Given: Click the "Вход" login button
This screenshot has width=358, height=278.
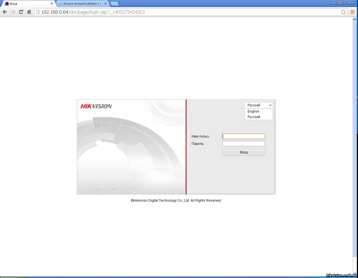Looking at the screenshot, I should point(244,152).
